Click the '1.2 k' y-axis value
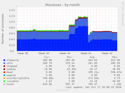Screen dimensions: 125x93 tap(12, 16)
